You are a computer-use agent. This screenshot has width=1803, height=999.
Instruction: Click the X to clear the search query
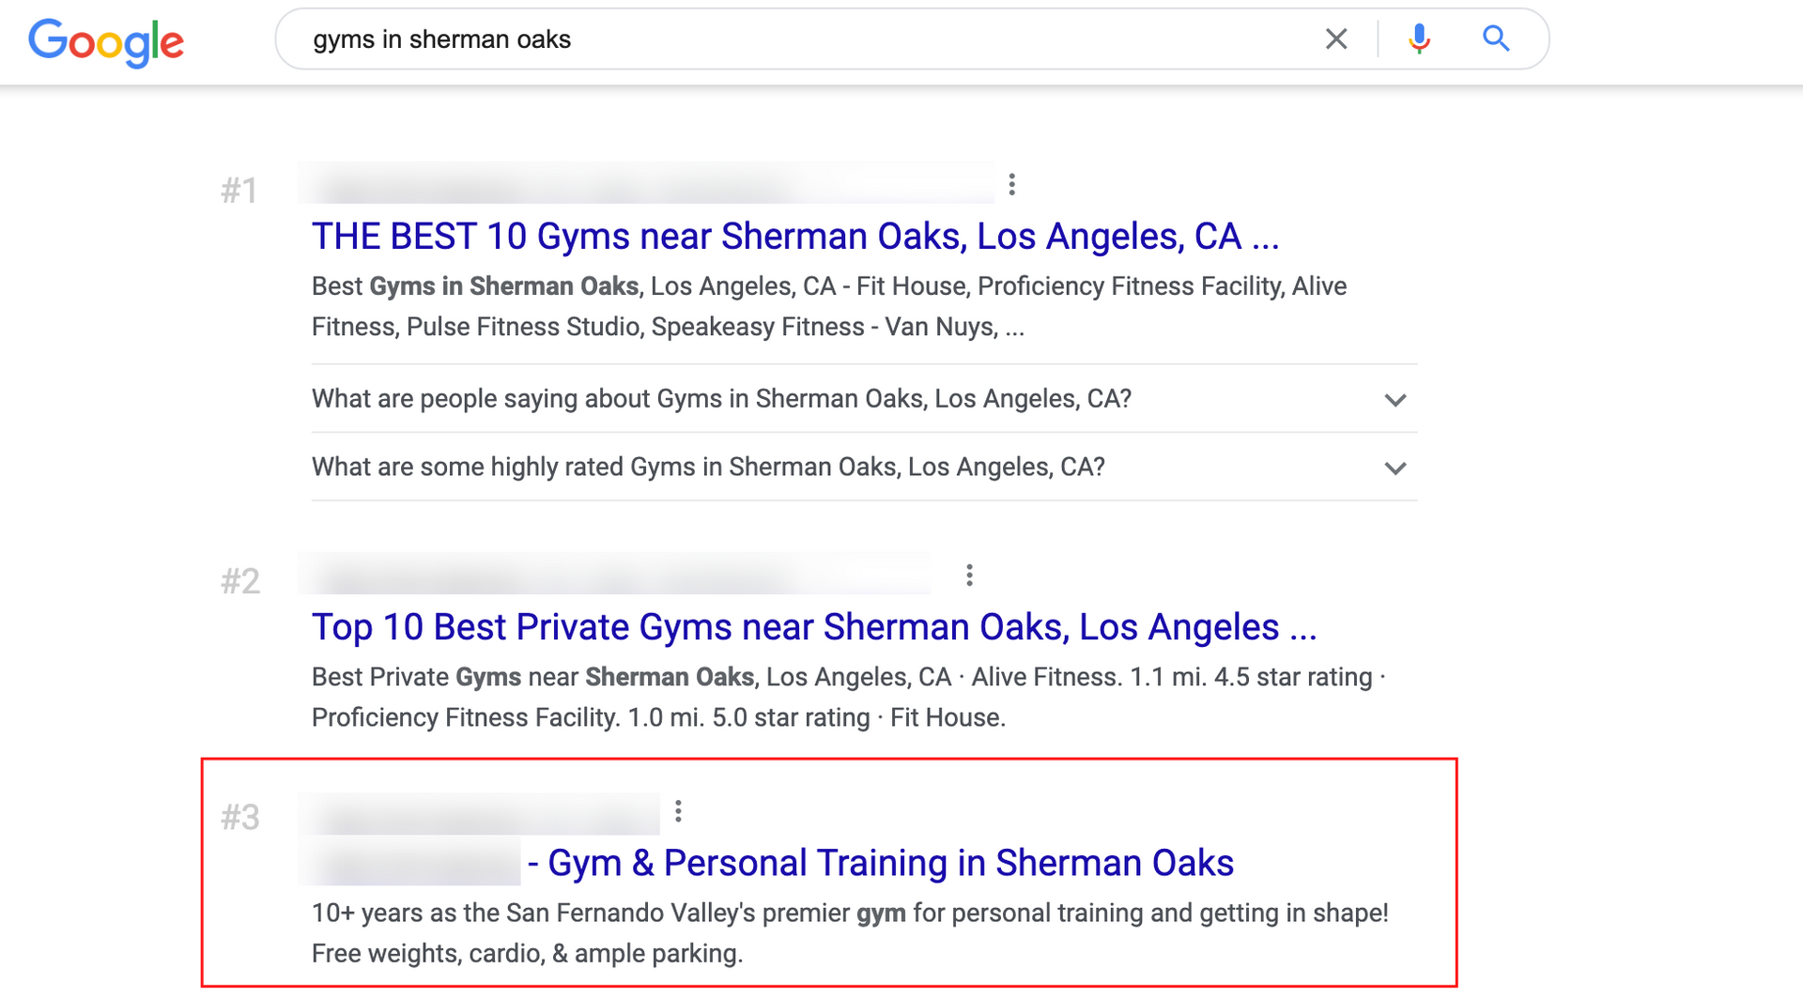pyautogui.click(x=1336, y=38)
